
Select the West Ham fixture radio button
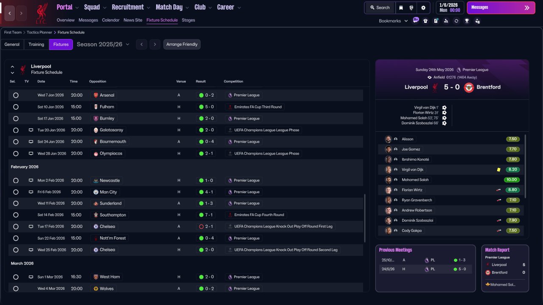tap(16, 277)
